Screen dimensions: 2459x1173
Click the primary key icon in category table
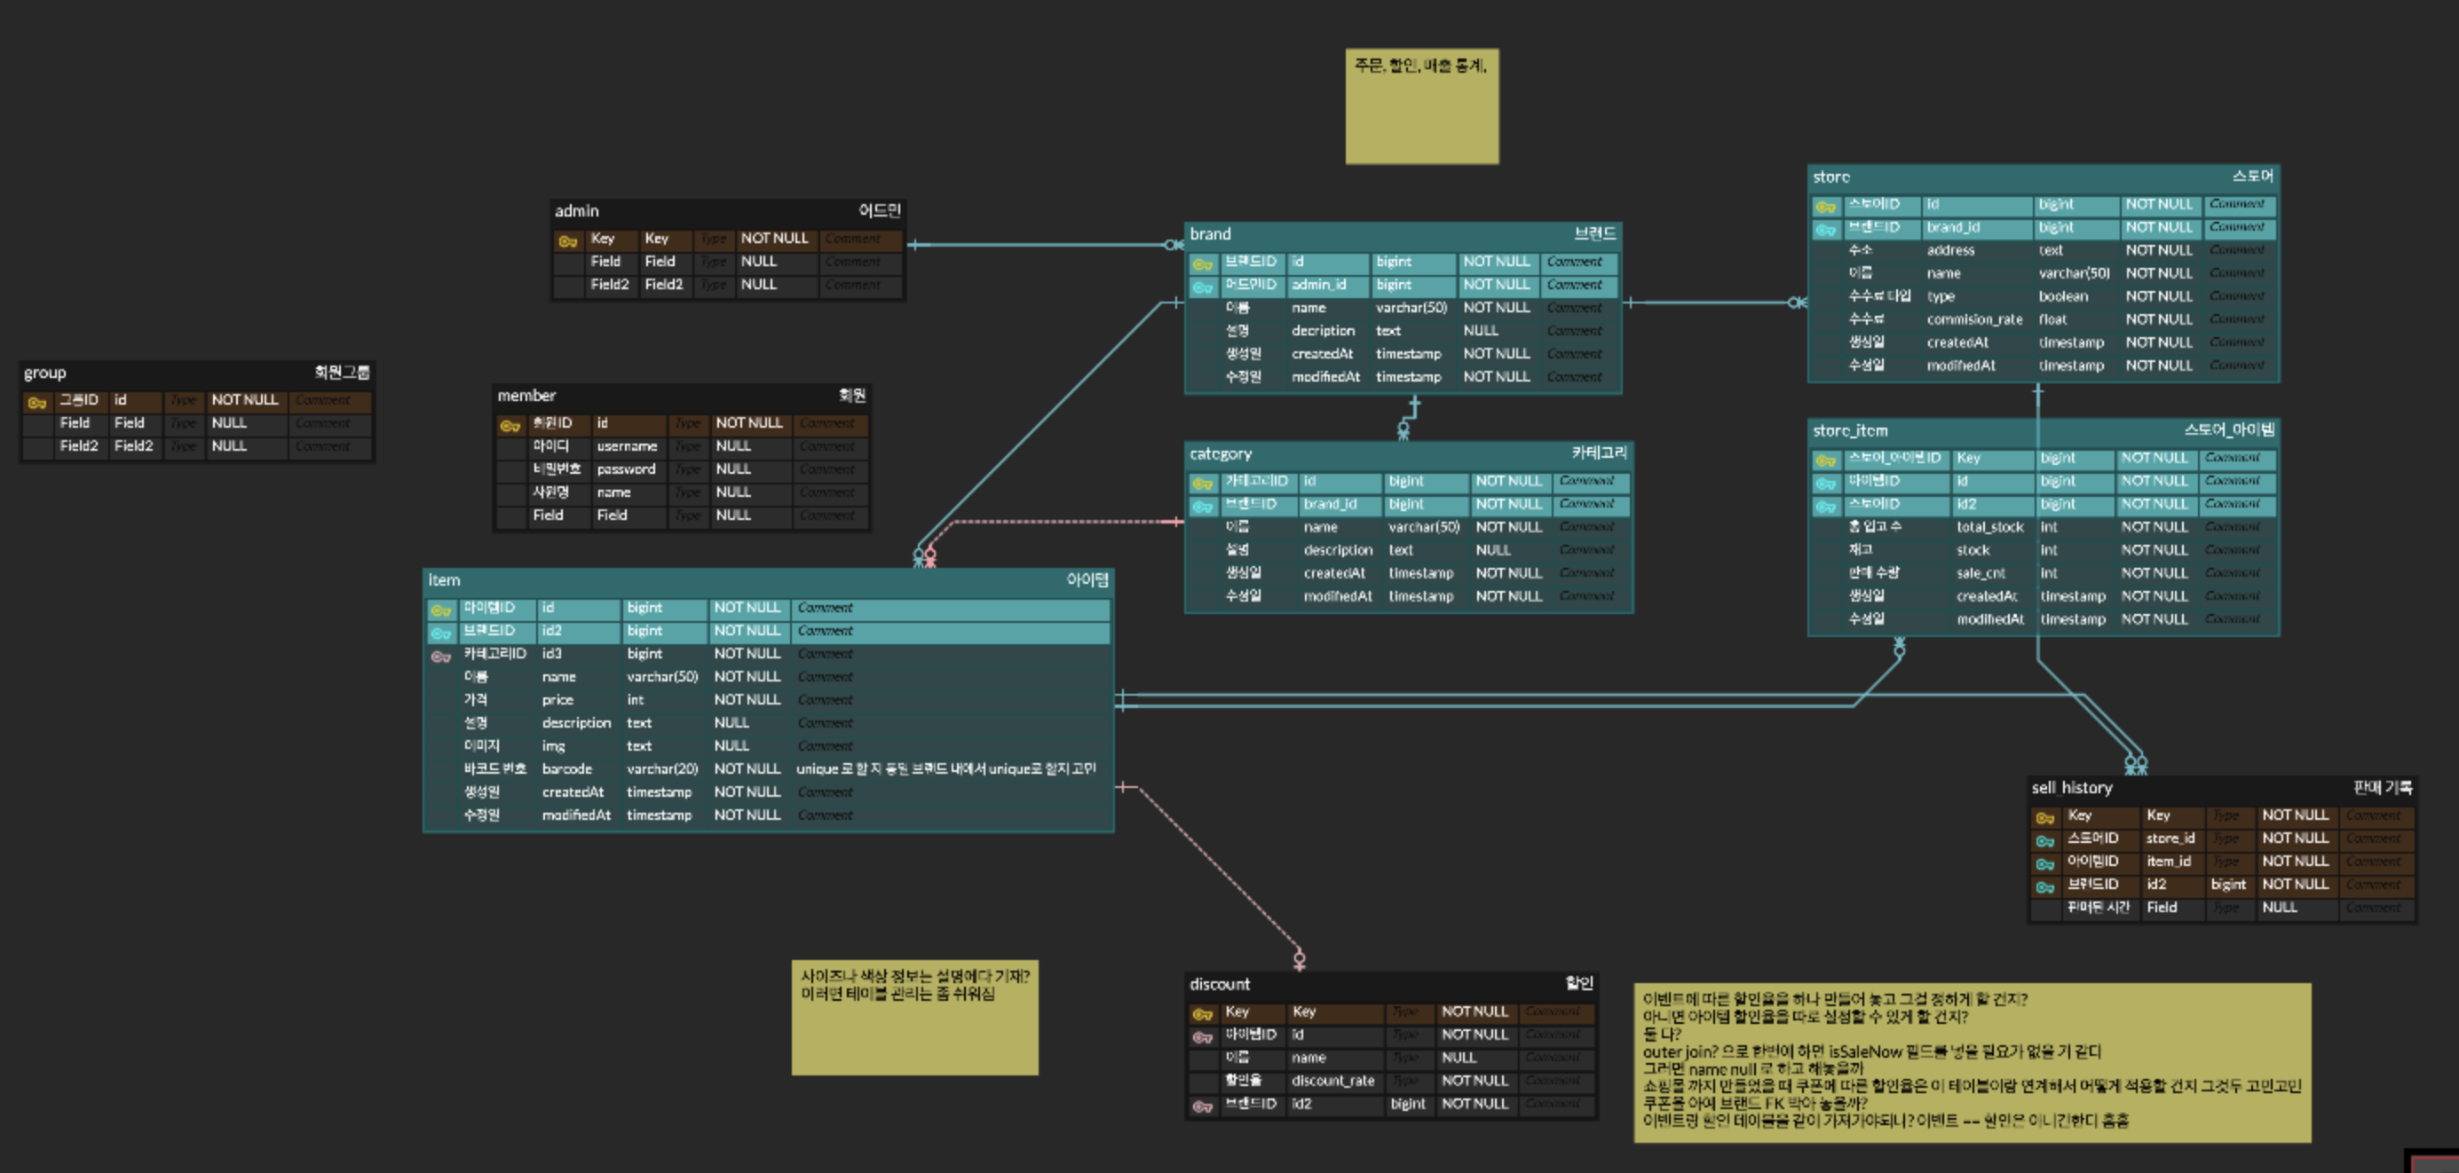[x=1202, y=483]
